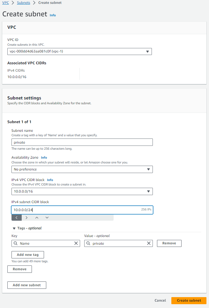Open the IPv4 VPC CIDR block dropdown
Image resolution: width=209 pixels, height=308 pixels.
click(82, 191)
